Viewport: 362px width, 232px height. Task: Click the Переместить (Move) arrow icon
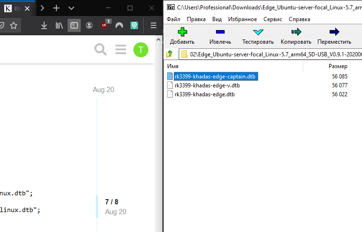point(334,32)
